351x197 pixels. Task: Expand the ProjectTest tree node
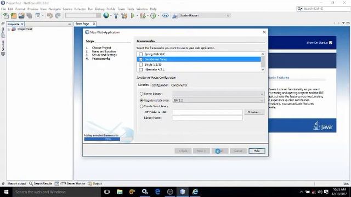9,29
